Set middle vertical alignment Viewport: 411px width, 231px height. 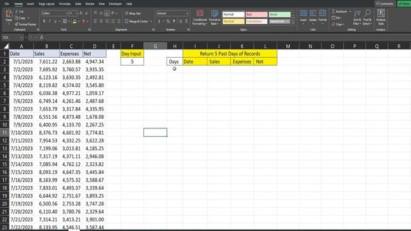tap(101, 13)
